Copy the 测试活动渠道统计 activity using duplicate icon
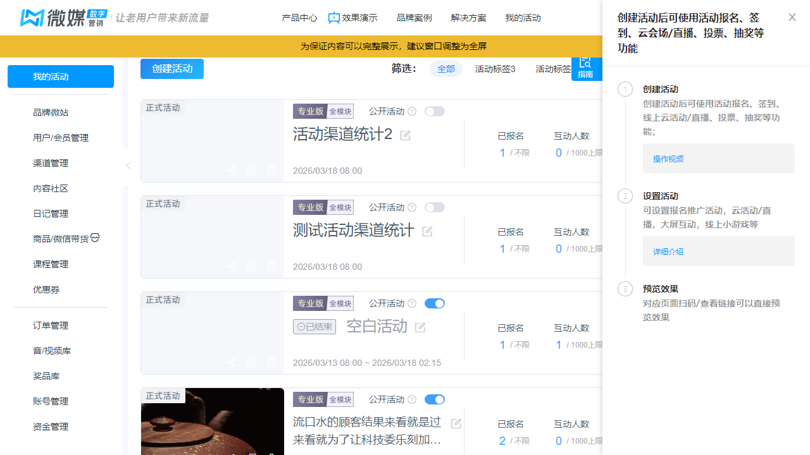The image size is (810, 455). tap(251, 266)
